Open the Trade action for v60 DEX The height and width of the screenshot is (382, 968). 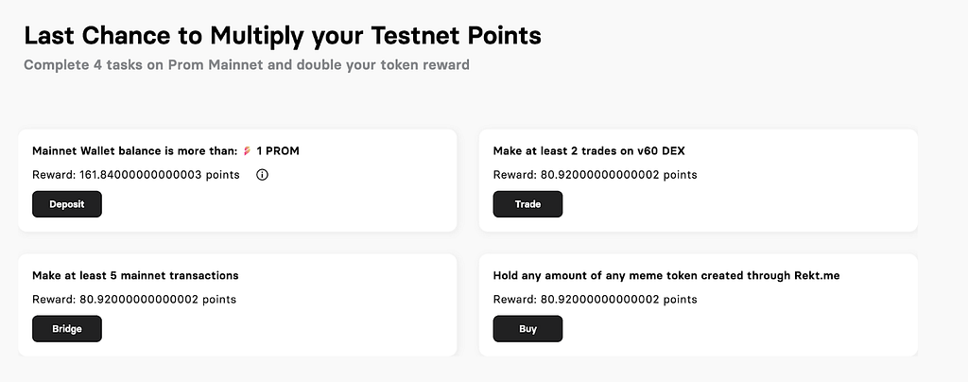tap(527, 204)
